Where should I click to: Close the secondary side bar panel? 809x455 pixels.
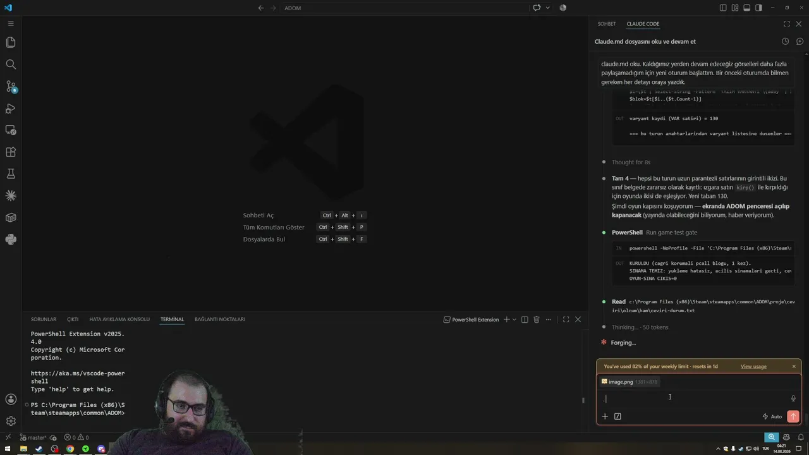(x=799, y=24)
